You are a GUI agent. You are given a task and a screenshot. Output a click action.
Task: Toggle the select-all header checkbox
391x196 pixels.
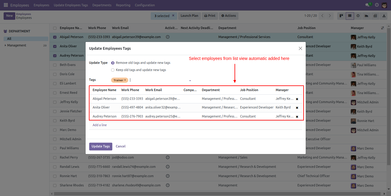click(x=55, y=28)
